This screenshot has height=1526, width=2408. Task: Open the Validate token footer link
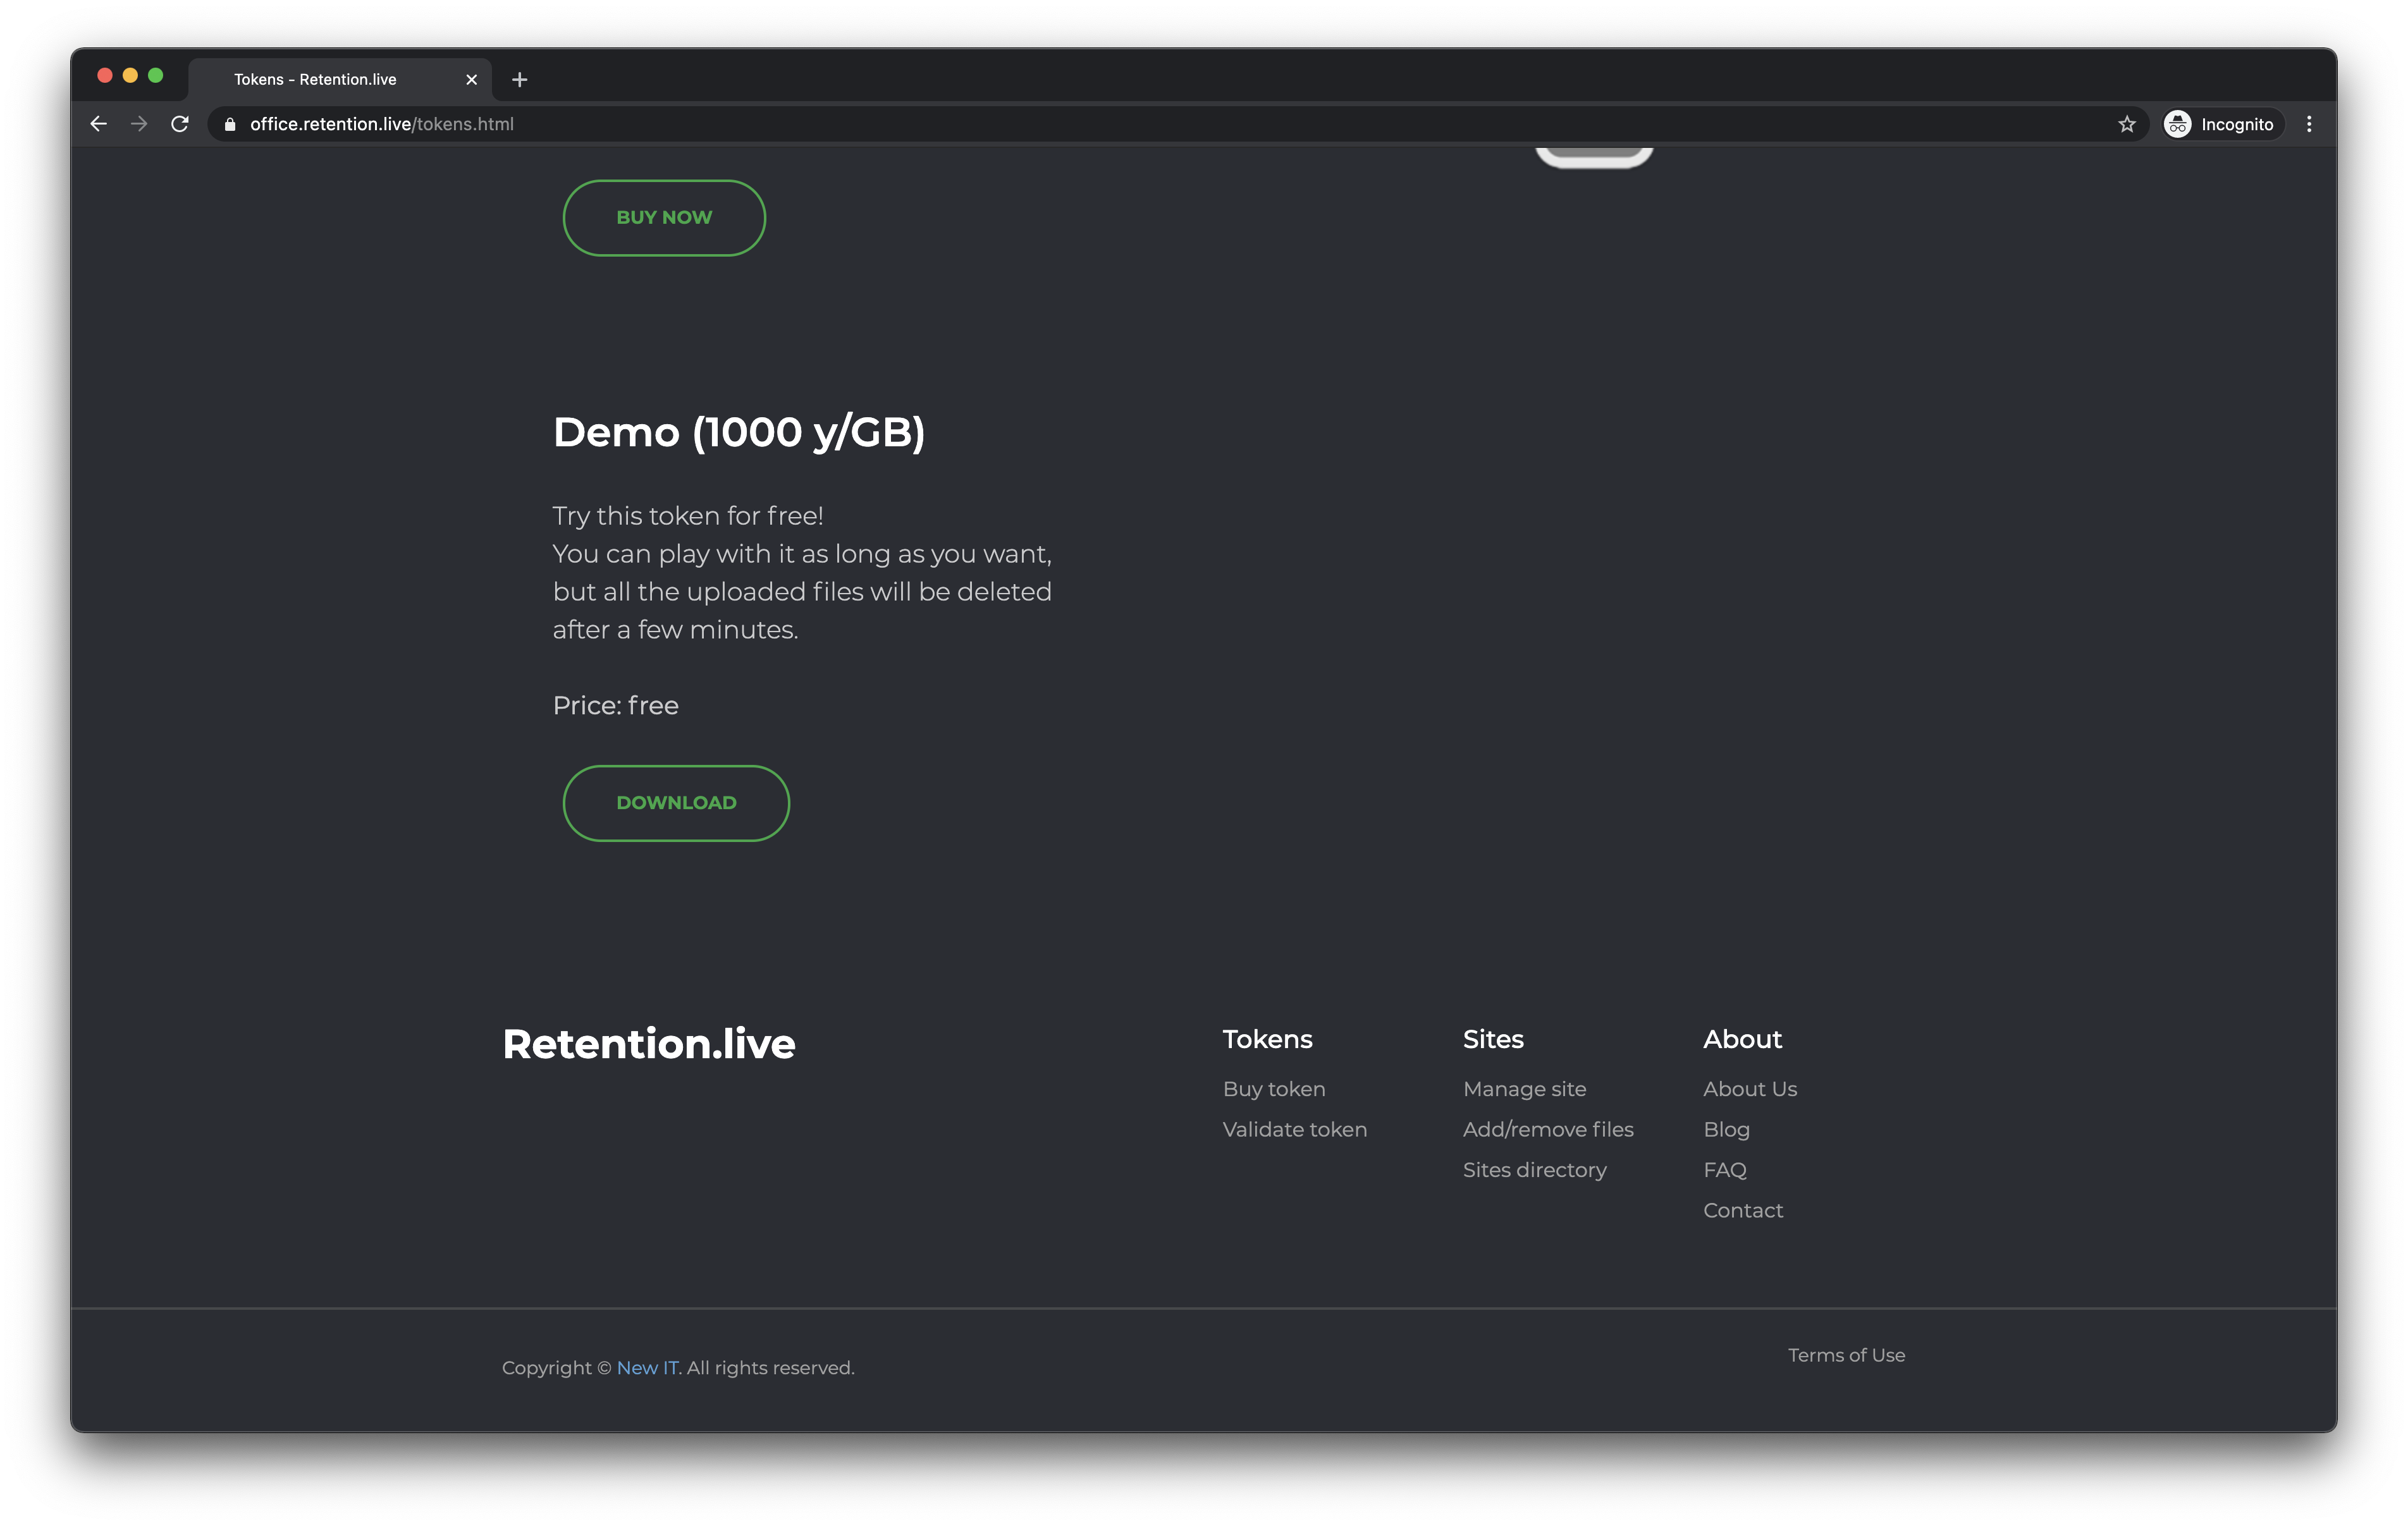pos(1294,1129)
